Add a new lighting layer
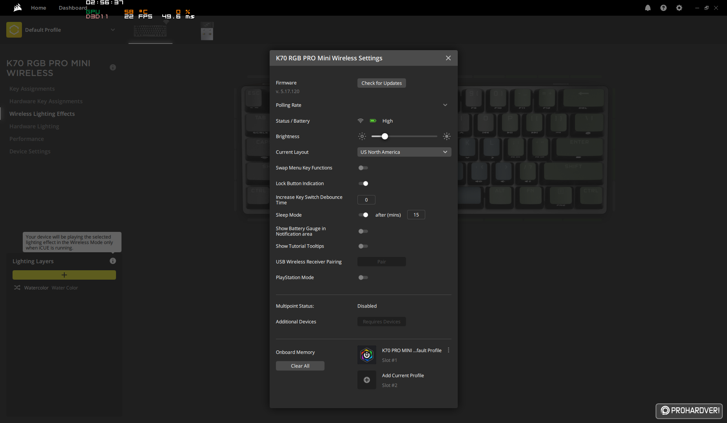The image size is (727, 423). coord(64,275)
